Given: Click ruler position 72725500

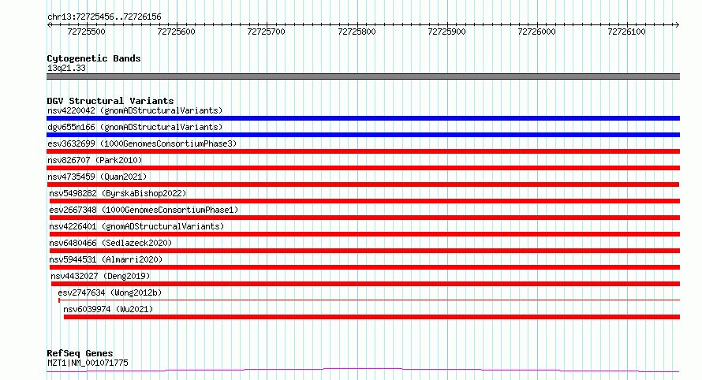Looking at the screenshot, I should click(x=87, y=32).
